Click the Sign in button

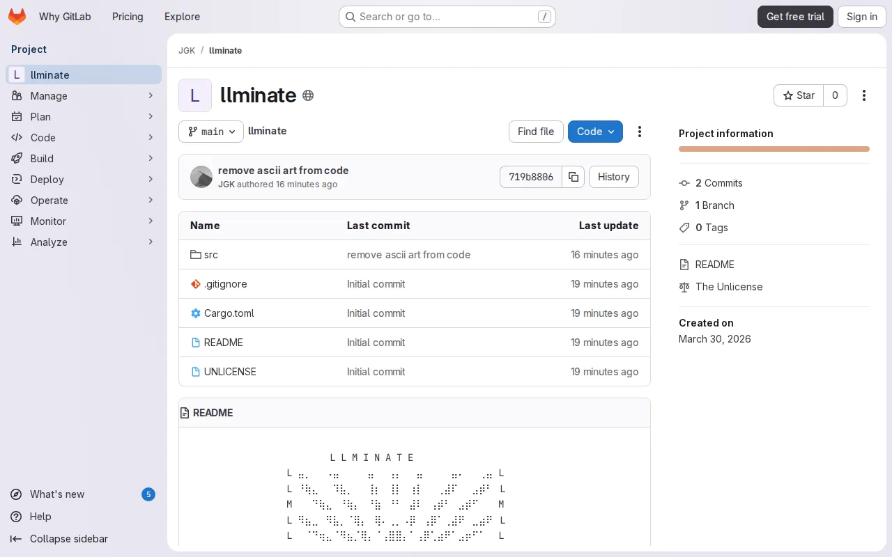pos(862,17)
